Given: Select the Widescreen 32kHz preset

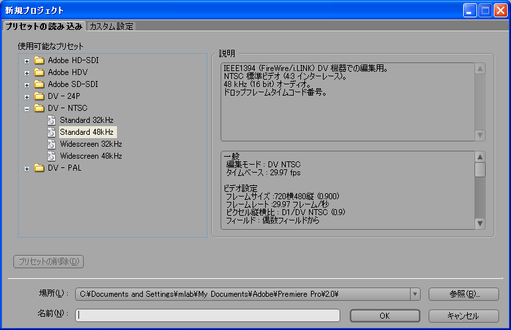Looking at the screenshot, I should 91,144.
